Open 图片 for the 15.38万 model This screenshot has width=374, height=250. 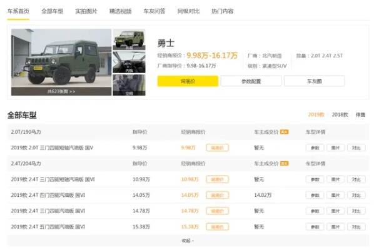335,226
